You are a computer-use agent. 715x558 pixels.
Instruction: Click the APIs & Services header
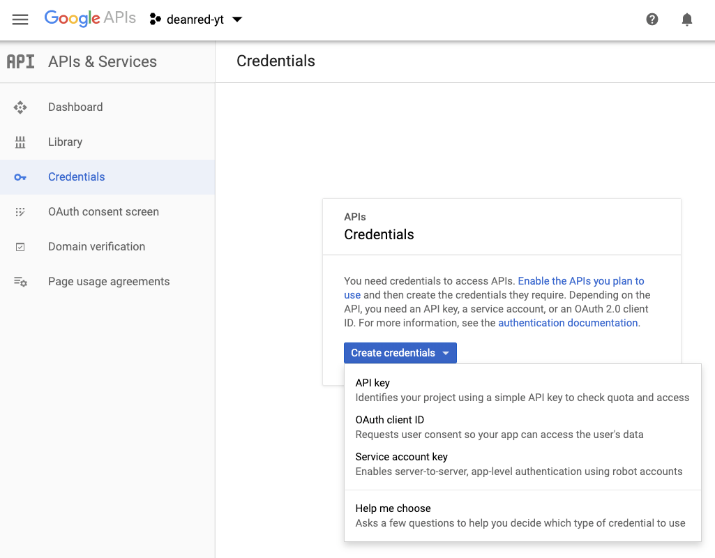point(103,61)
